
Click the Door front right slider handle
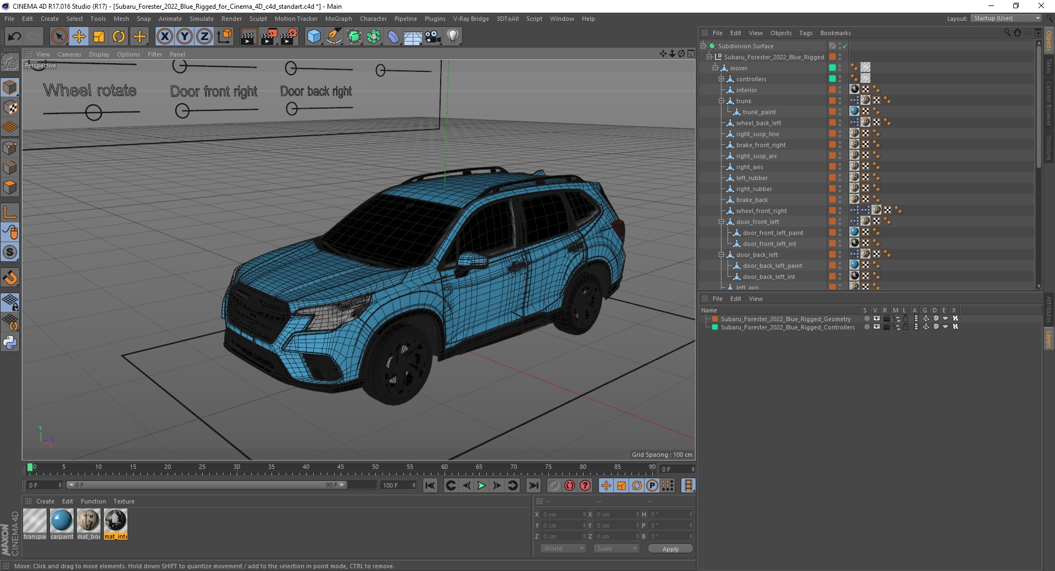pyautogui.click(x=182, y=111)
